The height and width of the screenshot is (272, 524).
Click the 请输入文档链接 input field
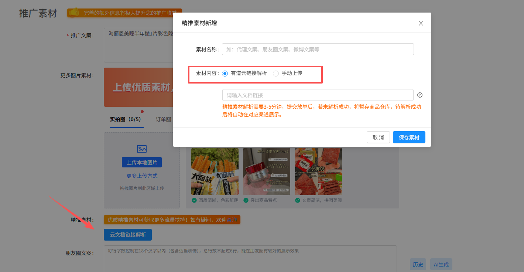coord(318,95)
